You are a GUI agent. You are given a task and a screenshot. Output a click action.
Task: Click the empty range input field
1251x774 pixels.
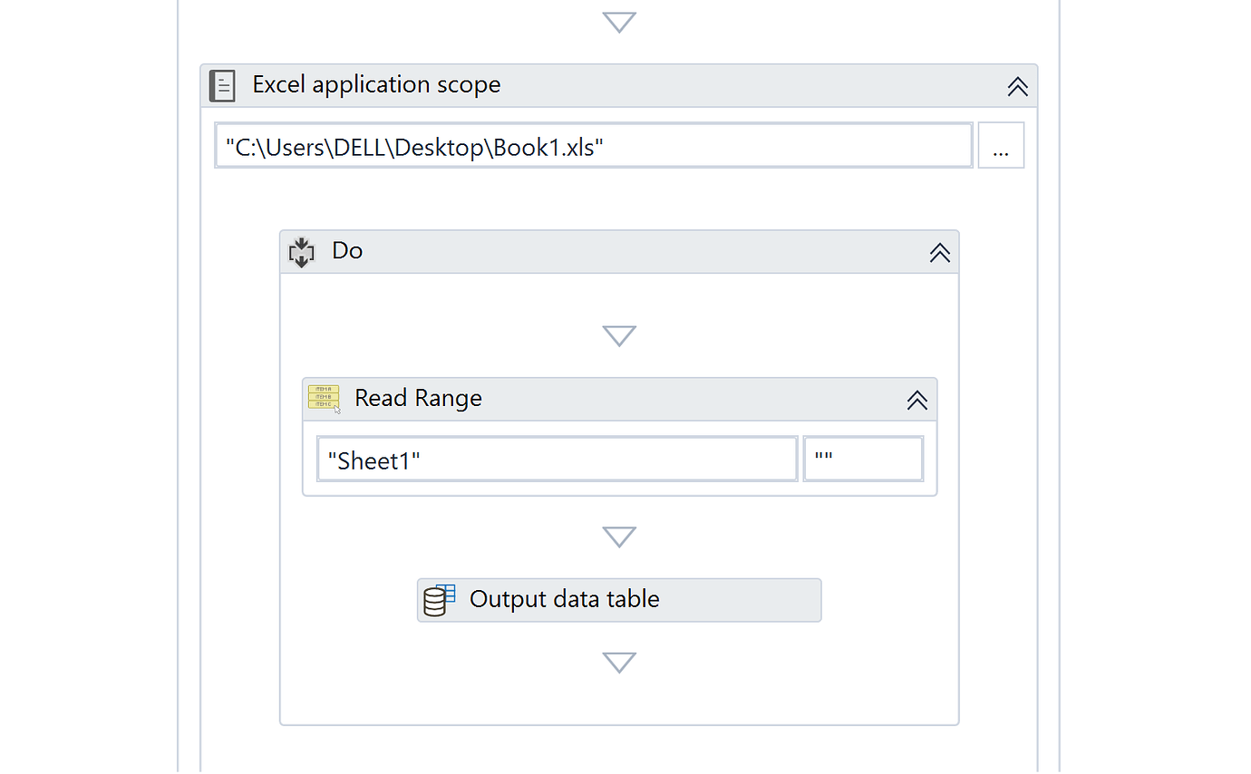tap(862, 458)
